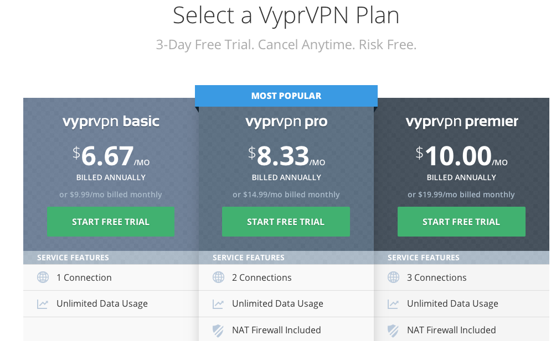Click the Most Popular banner
This screenshot has width=556, height=341.
click(x=286, y=96)
